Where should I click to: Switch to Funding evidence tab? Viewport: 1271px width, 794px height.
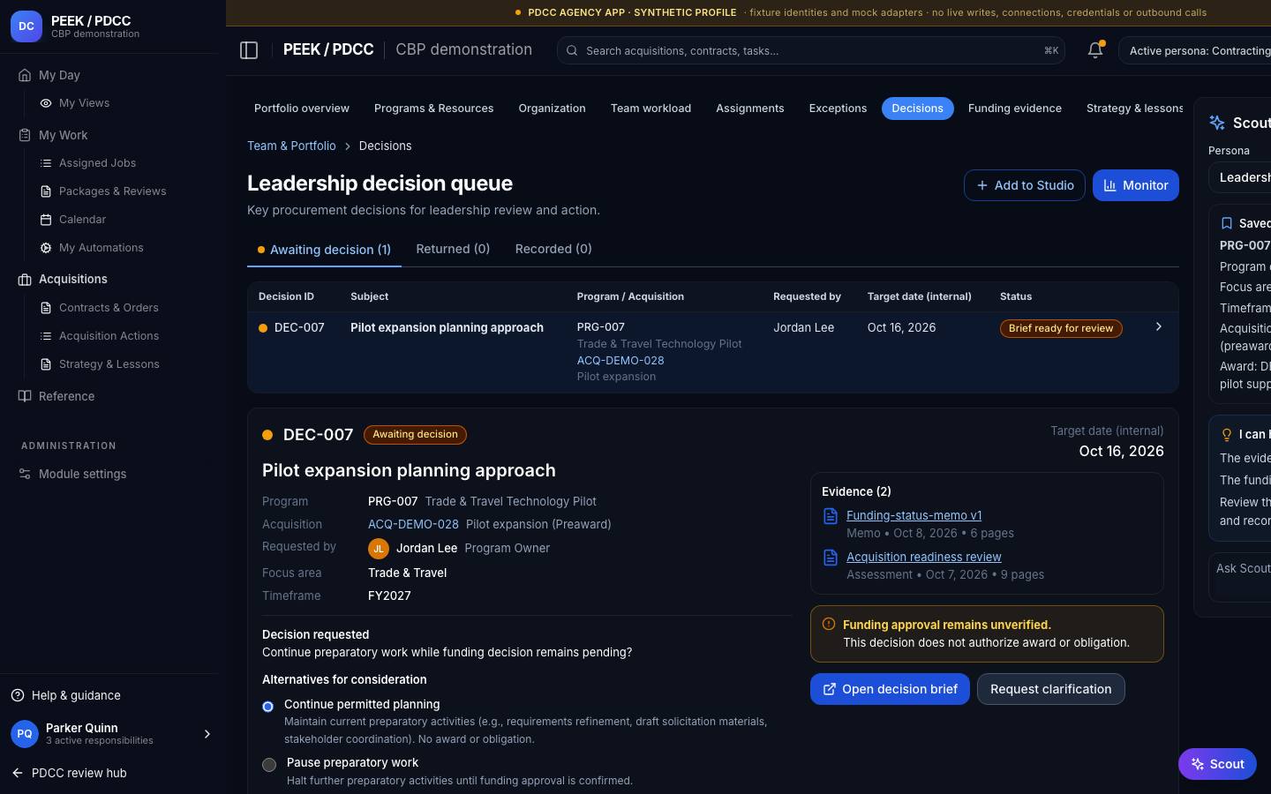click(1014, 109)
